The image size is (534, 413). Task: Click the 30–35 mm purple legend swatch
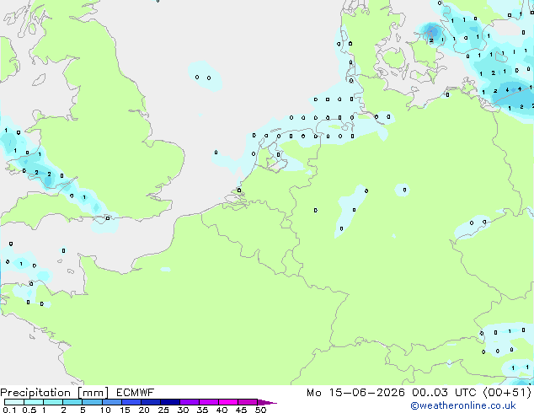190,402
